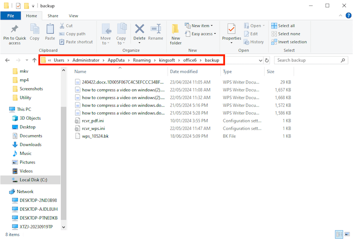Click the Cut scissors icon

point(62,26)
